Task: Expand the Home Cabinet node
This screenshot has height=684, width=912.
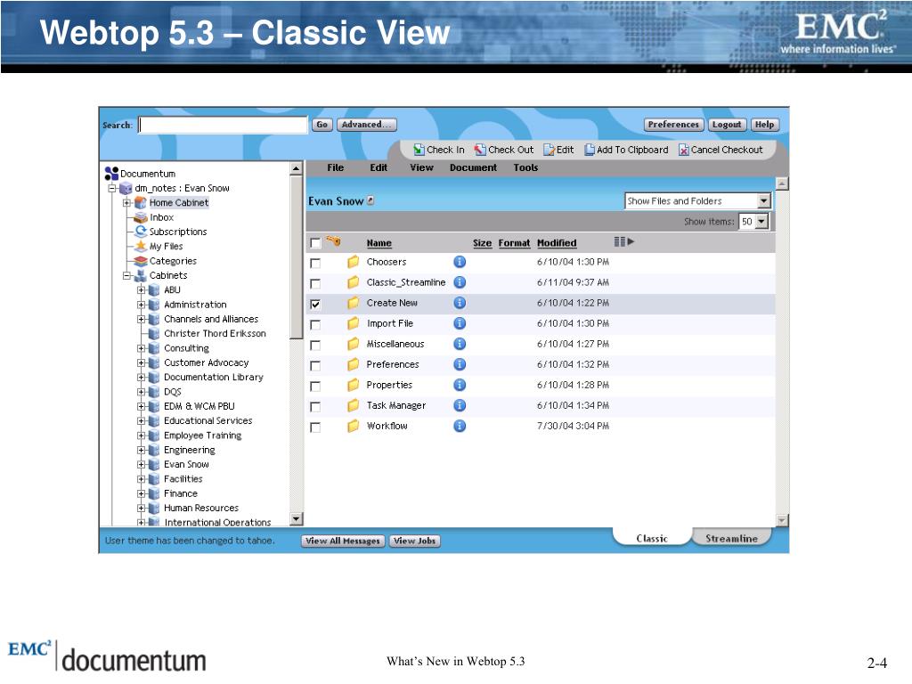Action: (126, 202)
